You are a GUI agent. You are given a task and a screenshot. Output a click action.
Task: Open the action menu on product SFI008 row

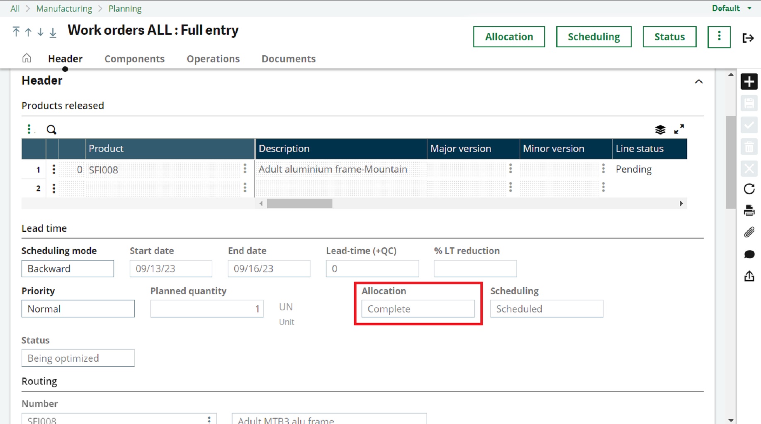[x=53, y=169]
